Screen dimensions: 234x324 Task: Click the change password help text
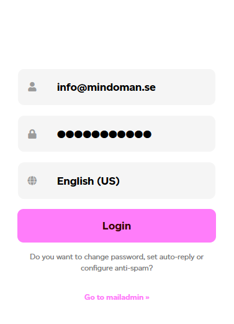coord(117,262)
